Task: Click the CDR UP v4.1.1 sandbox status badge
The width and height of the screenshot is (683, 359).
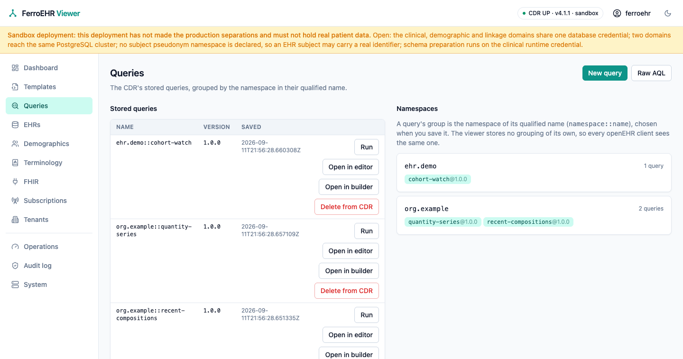Action: (560, 13)
